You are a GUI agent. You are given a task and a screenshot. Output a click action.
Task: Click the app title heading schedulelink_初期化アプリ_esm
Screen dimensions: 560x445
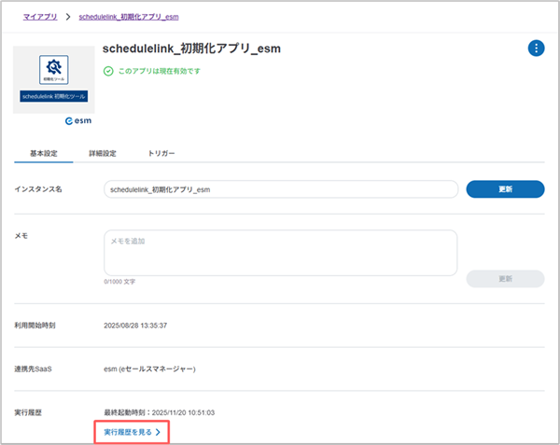tap(191, 49)
